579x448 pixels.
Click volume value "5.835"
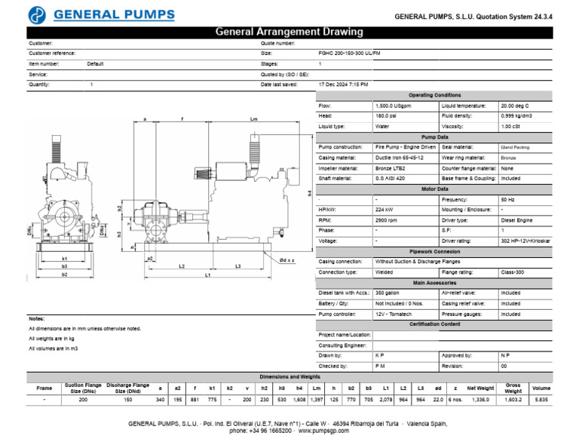pos(541,400)
